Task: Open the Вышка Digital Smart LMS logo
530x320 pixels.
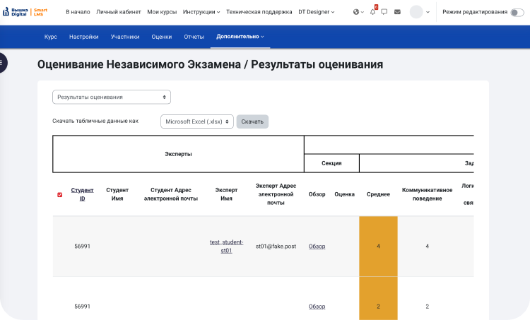Action: point(25,12)
